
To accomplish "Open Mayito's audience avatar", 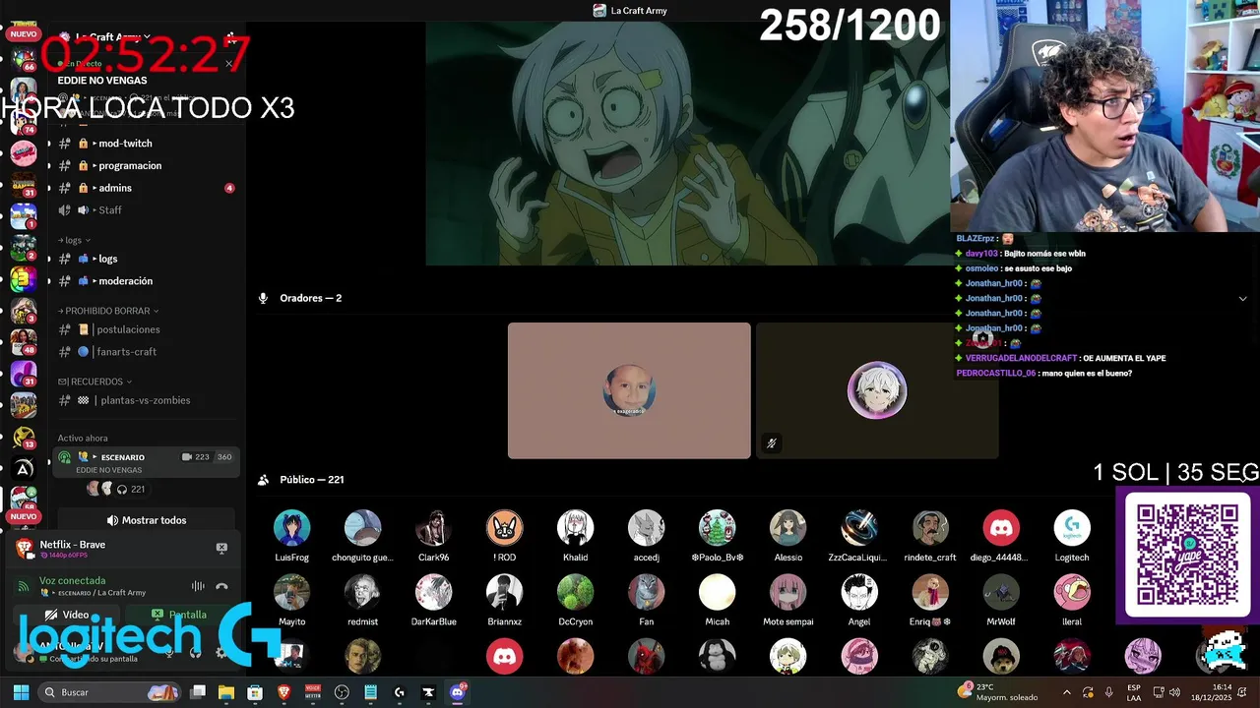I will (x=291, y=593).
